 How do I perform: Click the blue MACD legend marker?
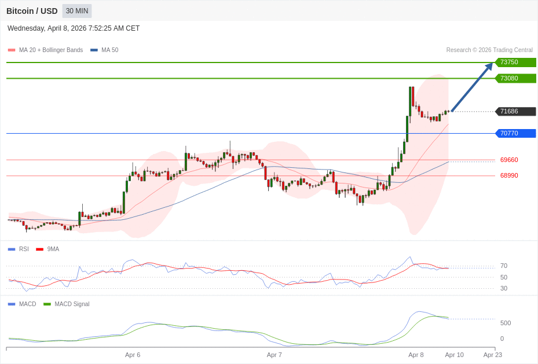tap(12, 304)
